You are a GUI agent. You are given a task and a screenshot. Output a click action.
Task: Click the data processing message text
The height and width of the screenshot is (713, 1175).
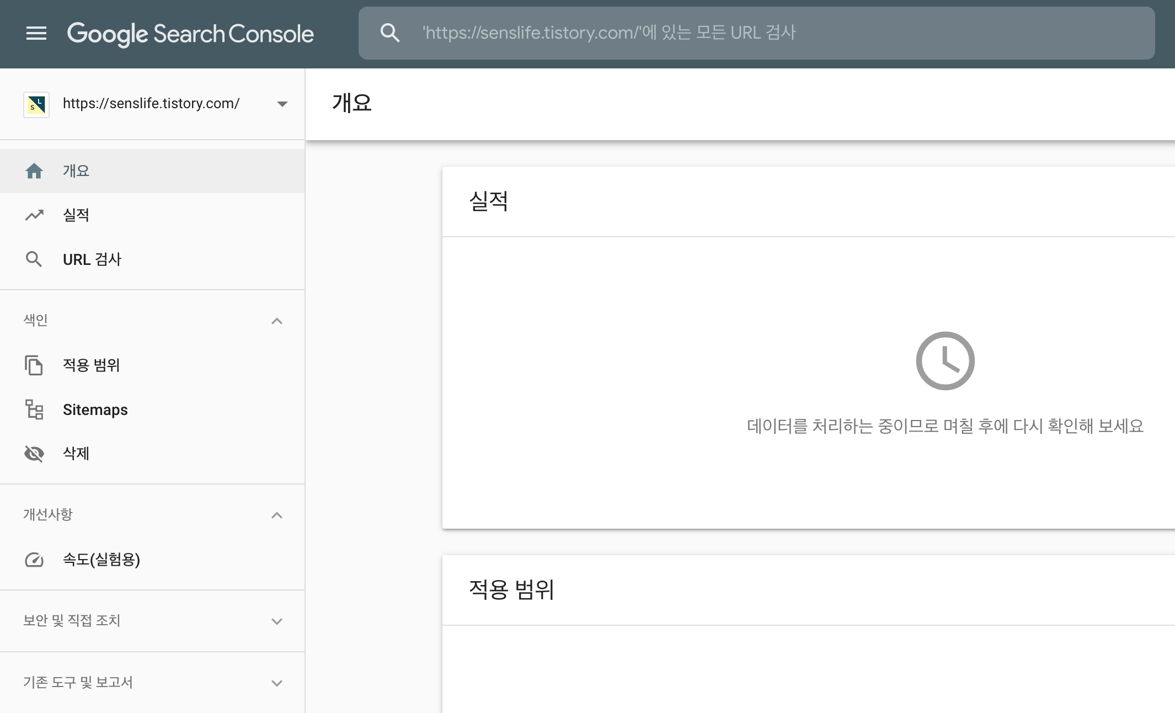[x=945, y=426]
